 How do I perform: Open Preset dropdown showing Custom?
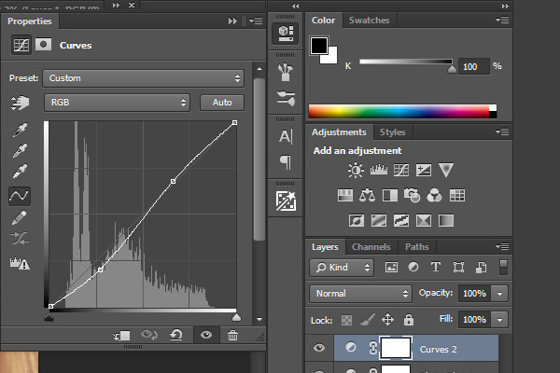(143, 78)
